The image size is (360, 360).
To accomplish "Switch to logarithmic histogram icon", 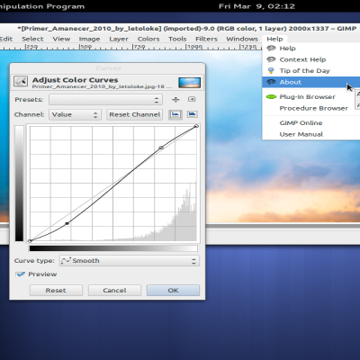I will [x=192, y=114].
